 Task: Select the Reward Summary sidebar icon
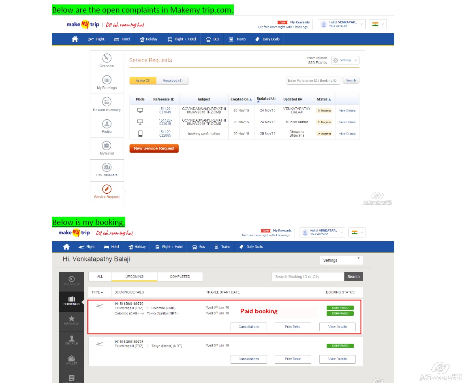click(107, 102)
